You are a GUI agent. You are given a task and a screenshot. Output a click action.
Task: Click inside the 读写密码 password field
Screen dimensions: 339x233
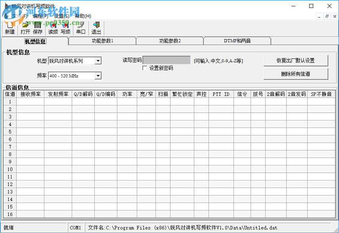[167, 60]
